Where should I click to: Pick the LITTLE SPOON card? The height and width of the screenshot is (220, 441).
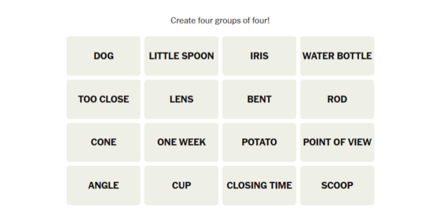(181, 56)
